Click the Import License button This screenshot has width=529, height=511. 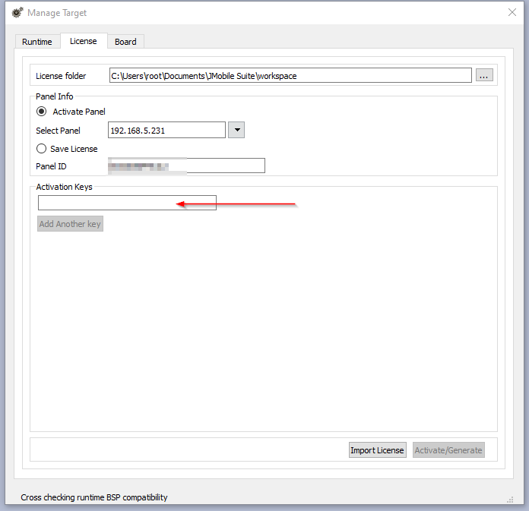[x=377, y=450]
